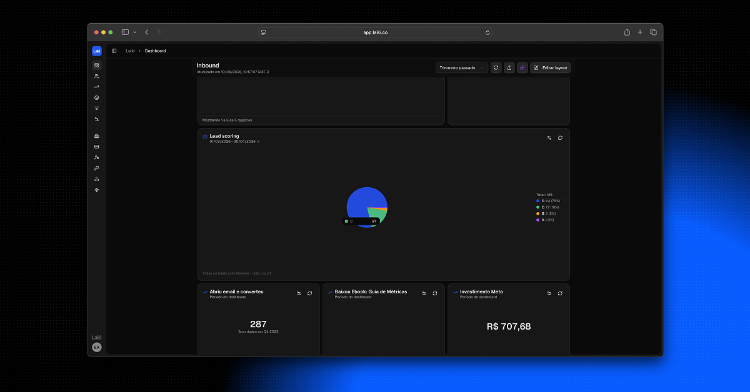Refresh the Lead scoring widget
Image resolution: width=750 pixels, height=392 pixels.
tap(560, 137)
